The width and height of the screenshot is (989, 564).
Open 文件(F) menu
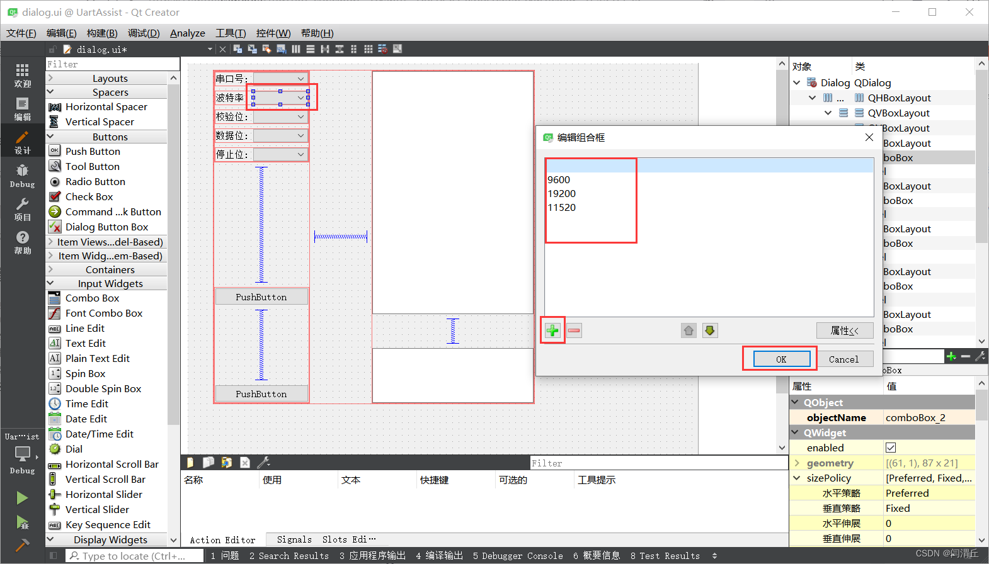point(21,33)
